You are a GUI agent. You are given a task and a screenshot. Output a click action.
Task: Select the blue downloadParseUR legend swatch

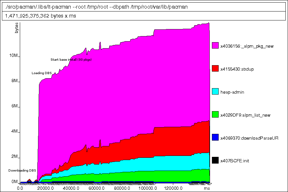(x=215, y=137)
